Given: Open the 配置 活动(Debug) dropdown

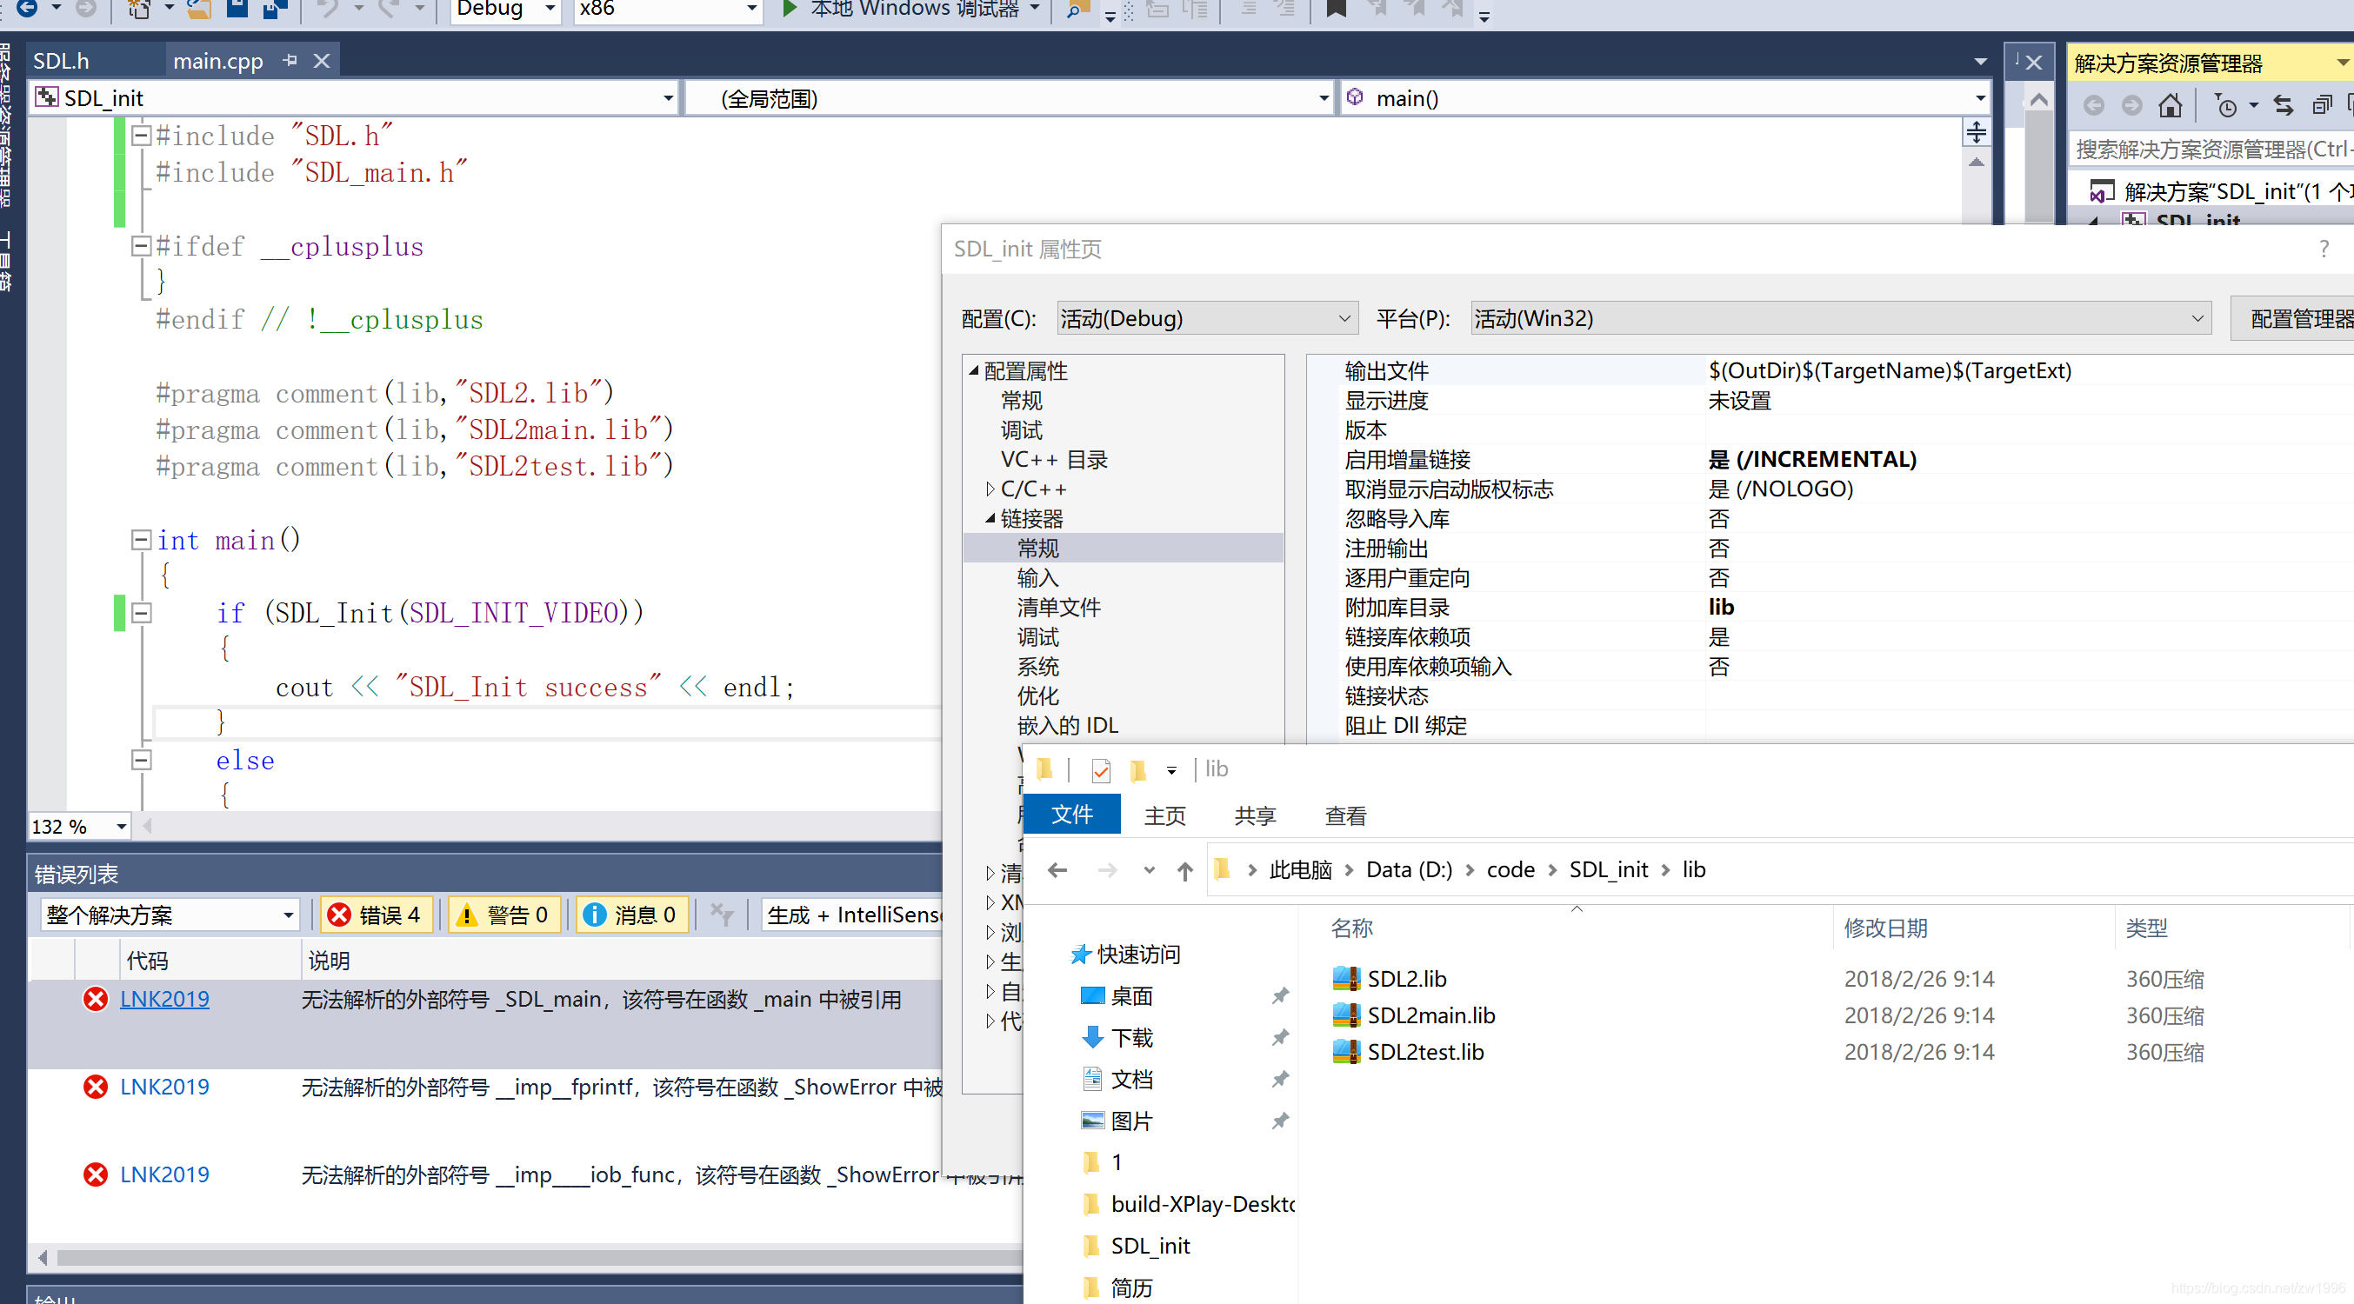Looking at the screenshot, I should (x=1207, y=318).
